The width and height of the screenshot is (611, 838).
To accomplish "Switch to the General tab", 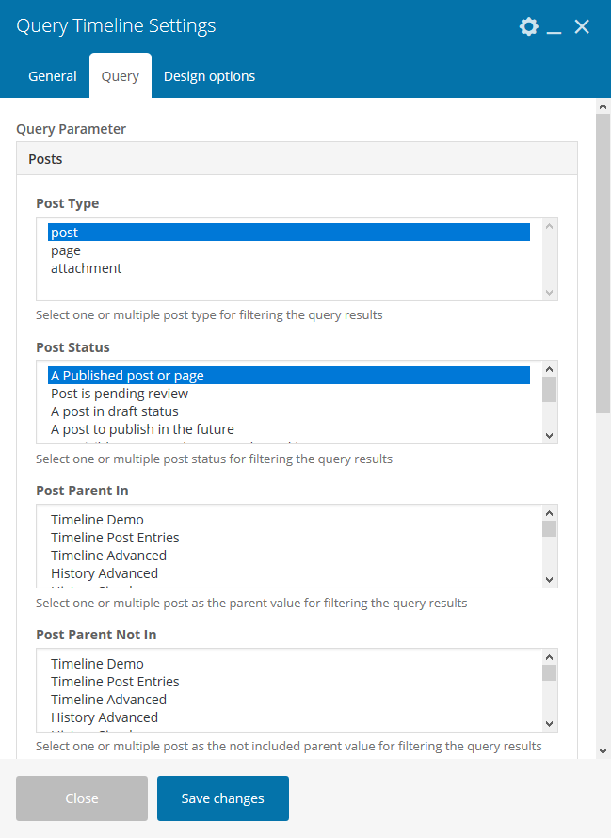I will tap(53, 76).
